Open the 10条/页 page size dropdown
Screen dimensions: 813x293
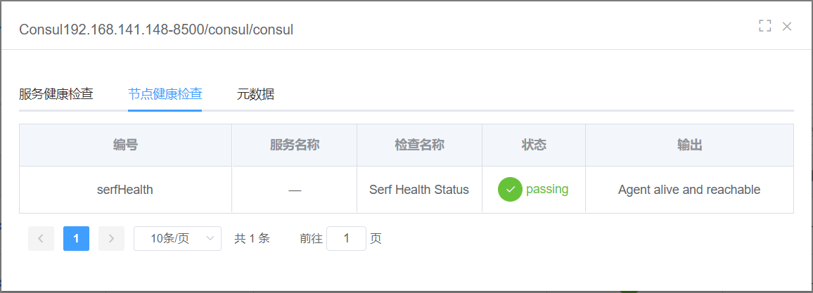coord(177,239)
